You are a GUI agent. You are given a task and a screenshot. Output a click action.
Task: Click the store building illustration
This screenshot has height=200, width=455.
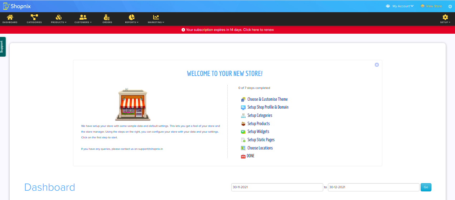click(133, 104)
